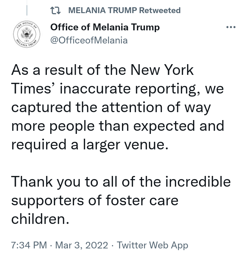Click the final word 'children.' in tweet
This screenshot has width=248, height=256.
40,219
